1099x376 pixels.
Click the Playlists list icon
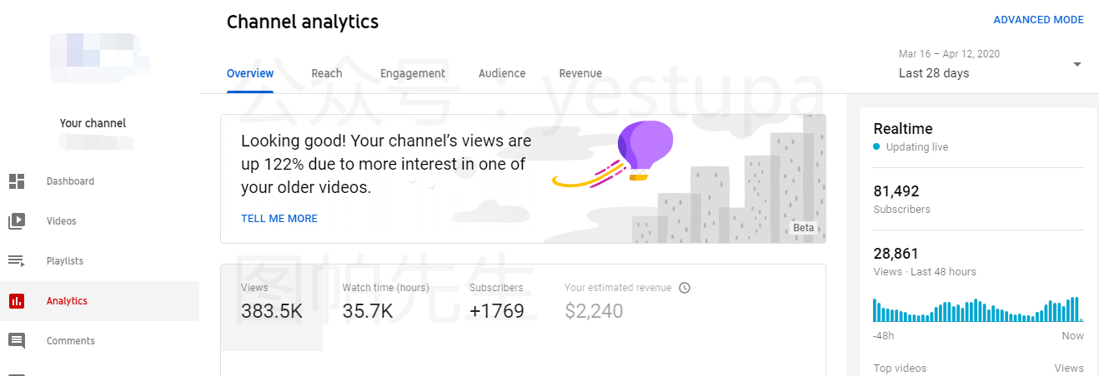(17, 261)
